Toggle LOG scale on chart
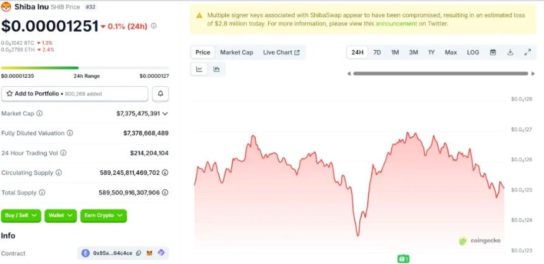This screenshot has height=264, width=544. click(x=473, y=53)
